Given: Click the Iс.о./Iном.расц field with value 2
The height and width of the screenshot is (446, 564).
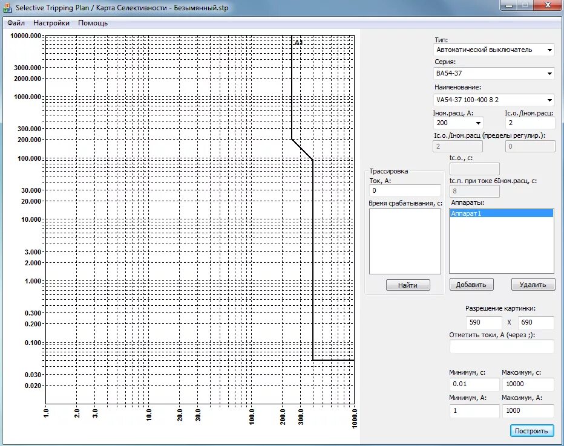Looking at the screenshot, I should [530, 123].
